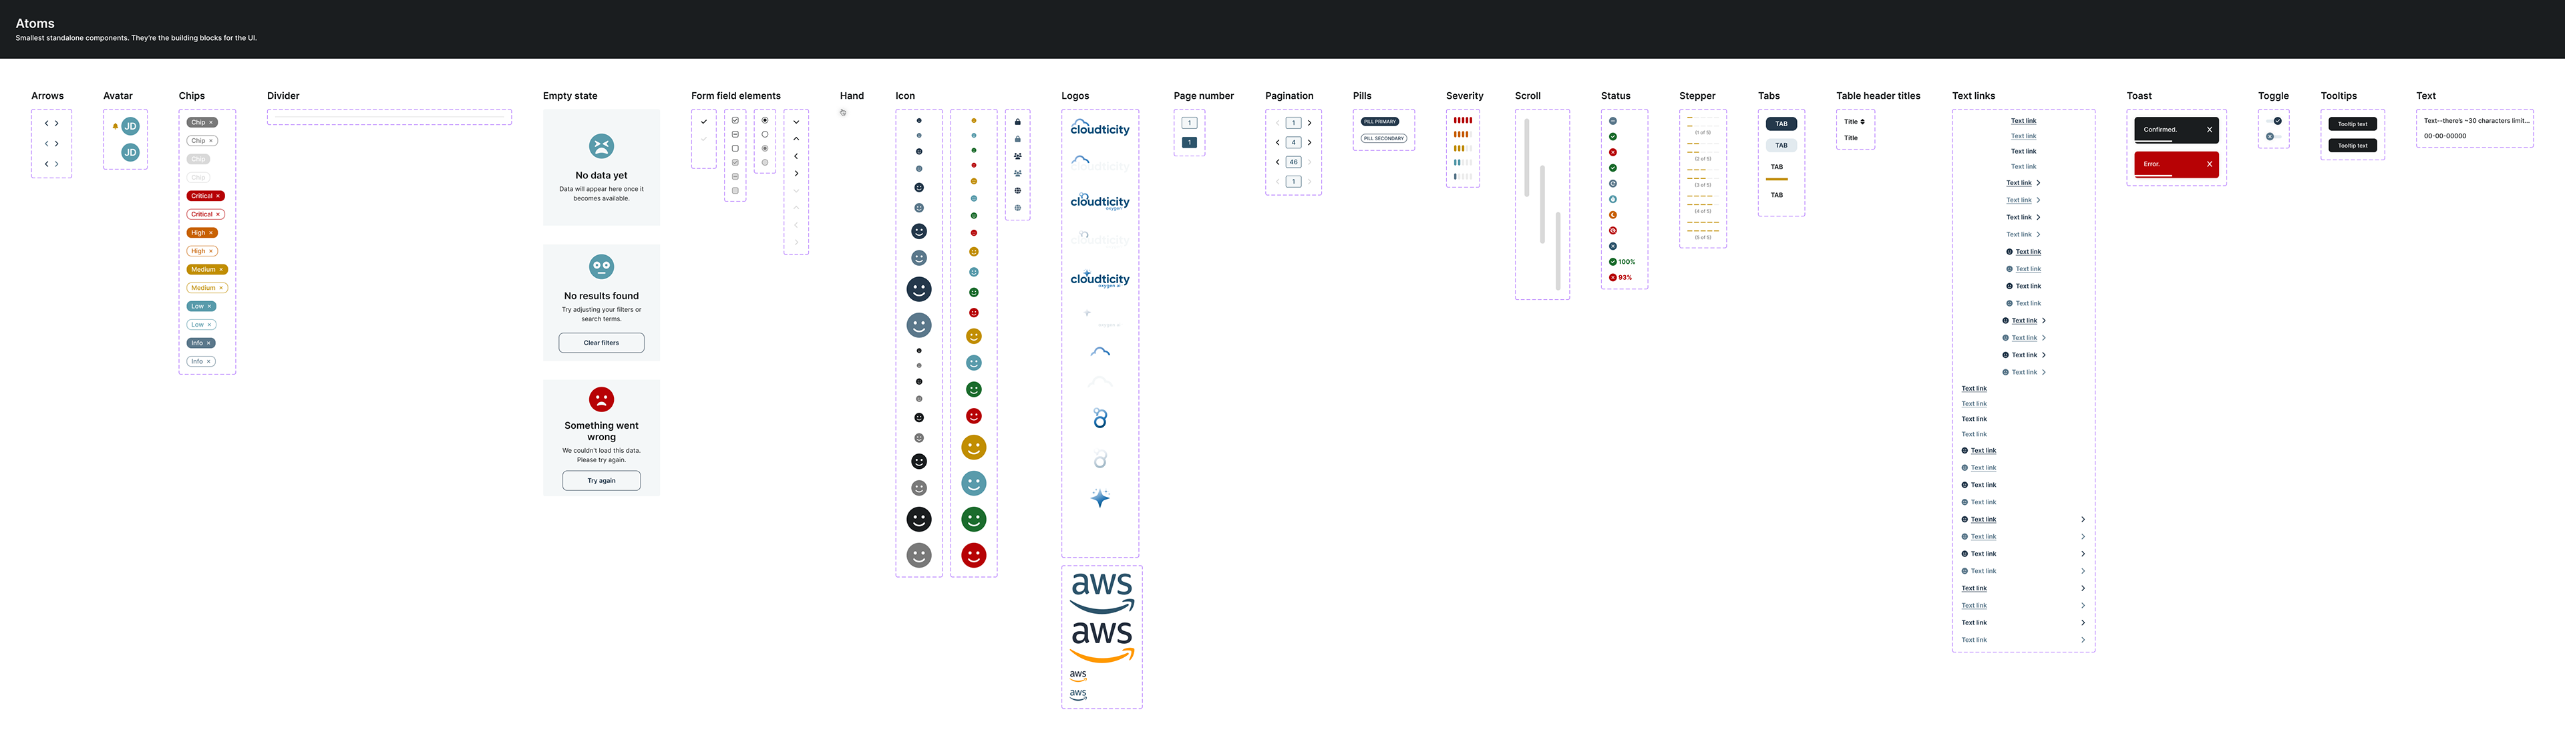Click the red sad face icon
2565x740 pixels.
point(601,399)
